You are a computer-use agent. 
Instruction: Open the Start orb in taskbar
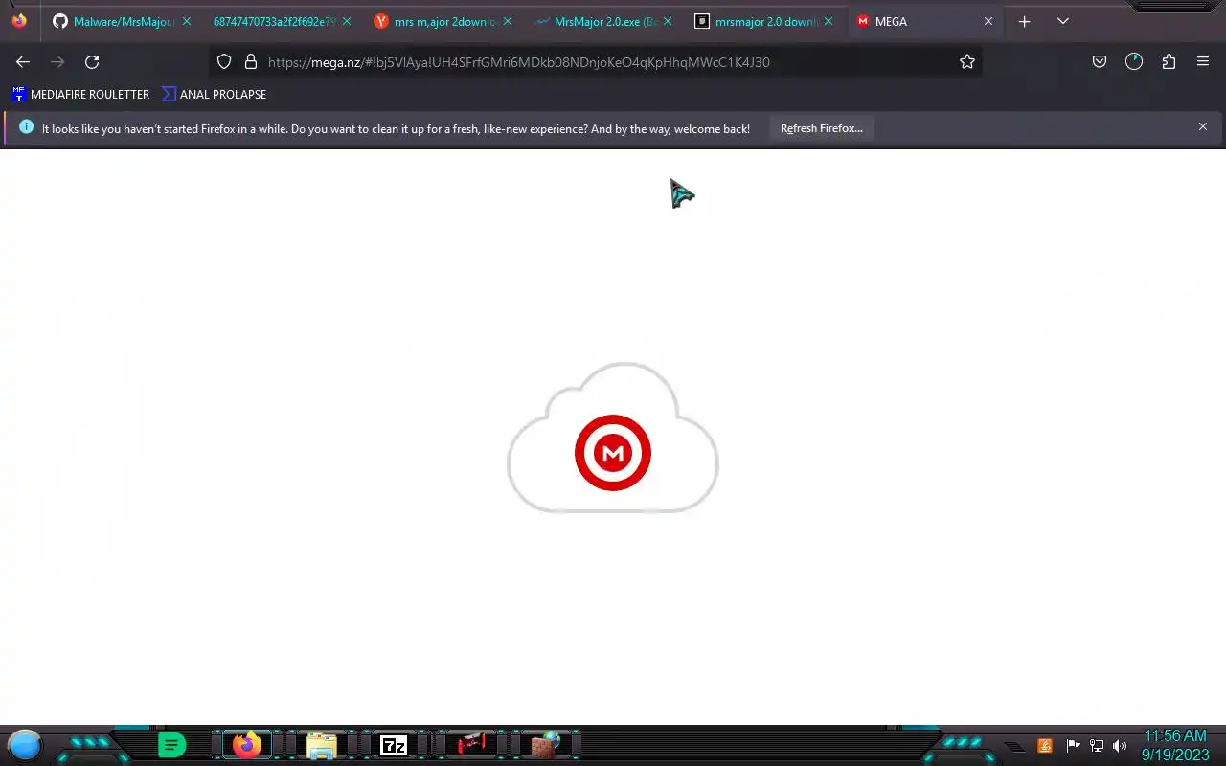25,745
